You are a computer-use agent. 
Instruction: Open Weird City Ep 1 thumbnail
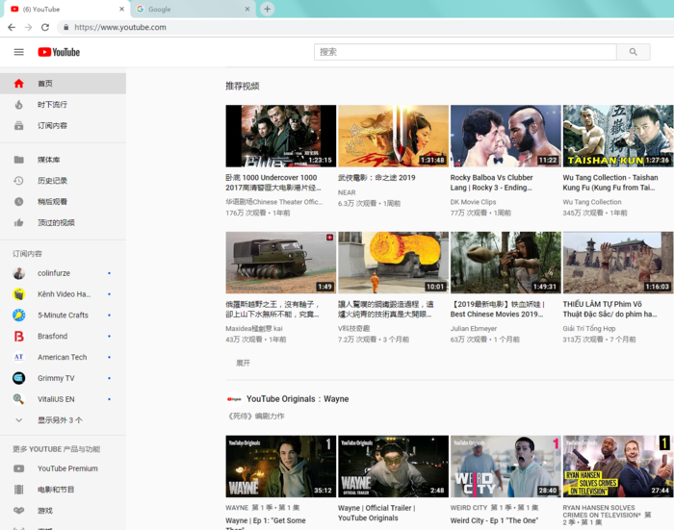[x=505, y=467]
